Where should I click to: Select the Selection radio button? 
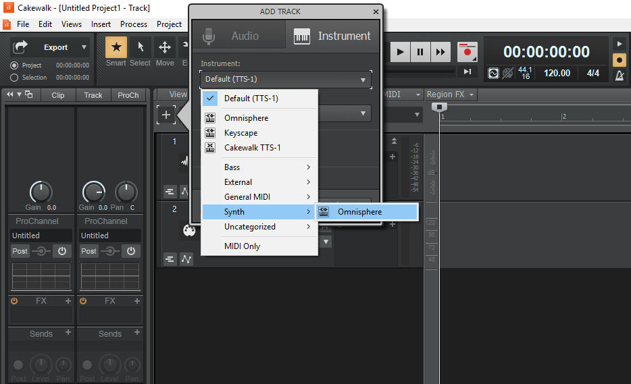[14, 78]
